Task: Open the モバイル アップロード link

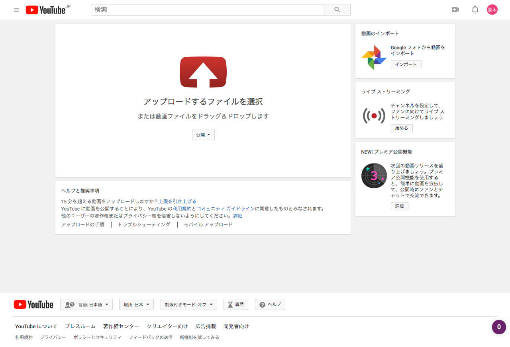Action: point(208,225)
